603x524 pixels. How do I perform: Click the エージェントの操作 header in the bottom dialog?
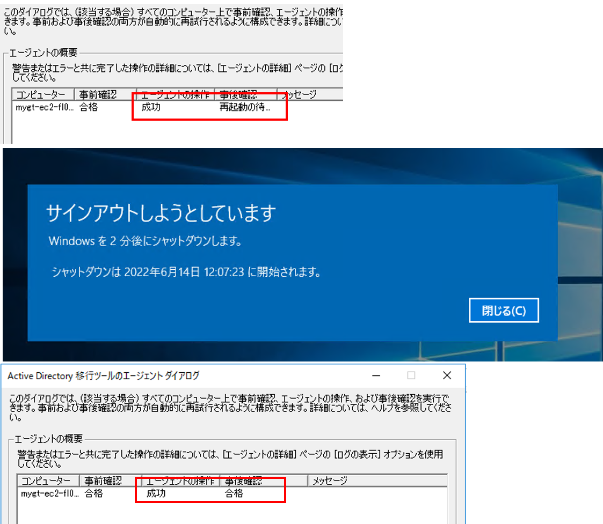click(181, 481)
